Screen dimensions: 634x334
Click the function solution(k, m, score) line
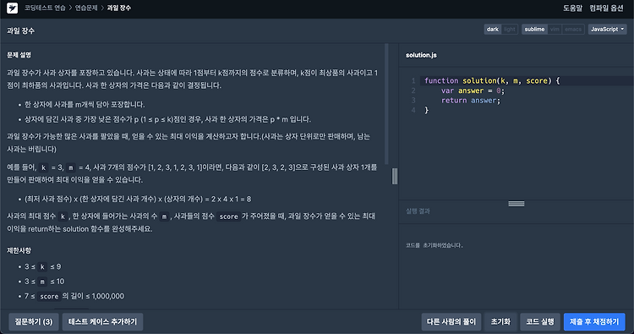pos(492,81)
